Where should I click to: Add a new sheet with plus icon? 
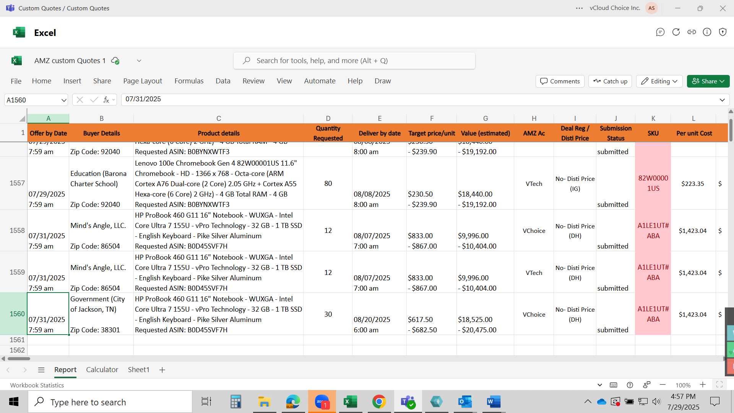click(162, 370)
